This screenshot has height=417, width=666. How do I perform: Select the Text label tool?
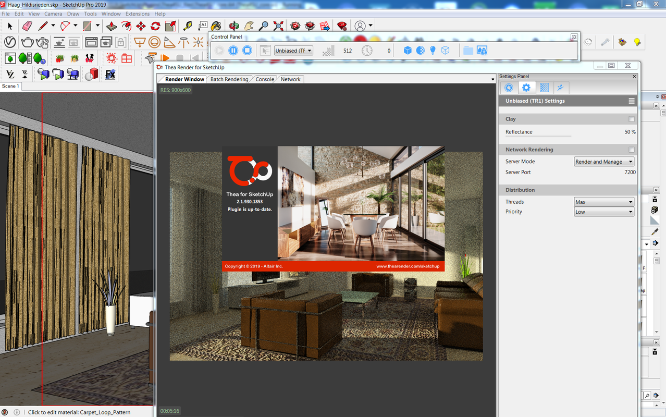[x=203, y=26]
